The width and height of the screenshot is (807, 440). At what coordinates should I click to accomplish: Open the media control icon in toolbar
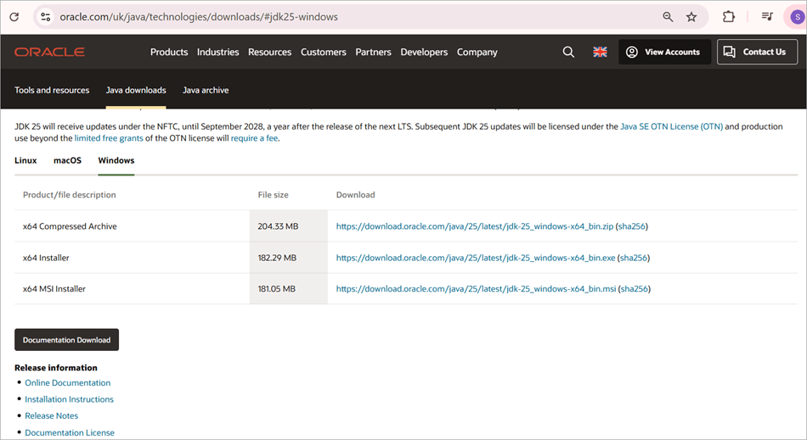[767, 17]
